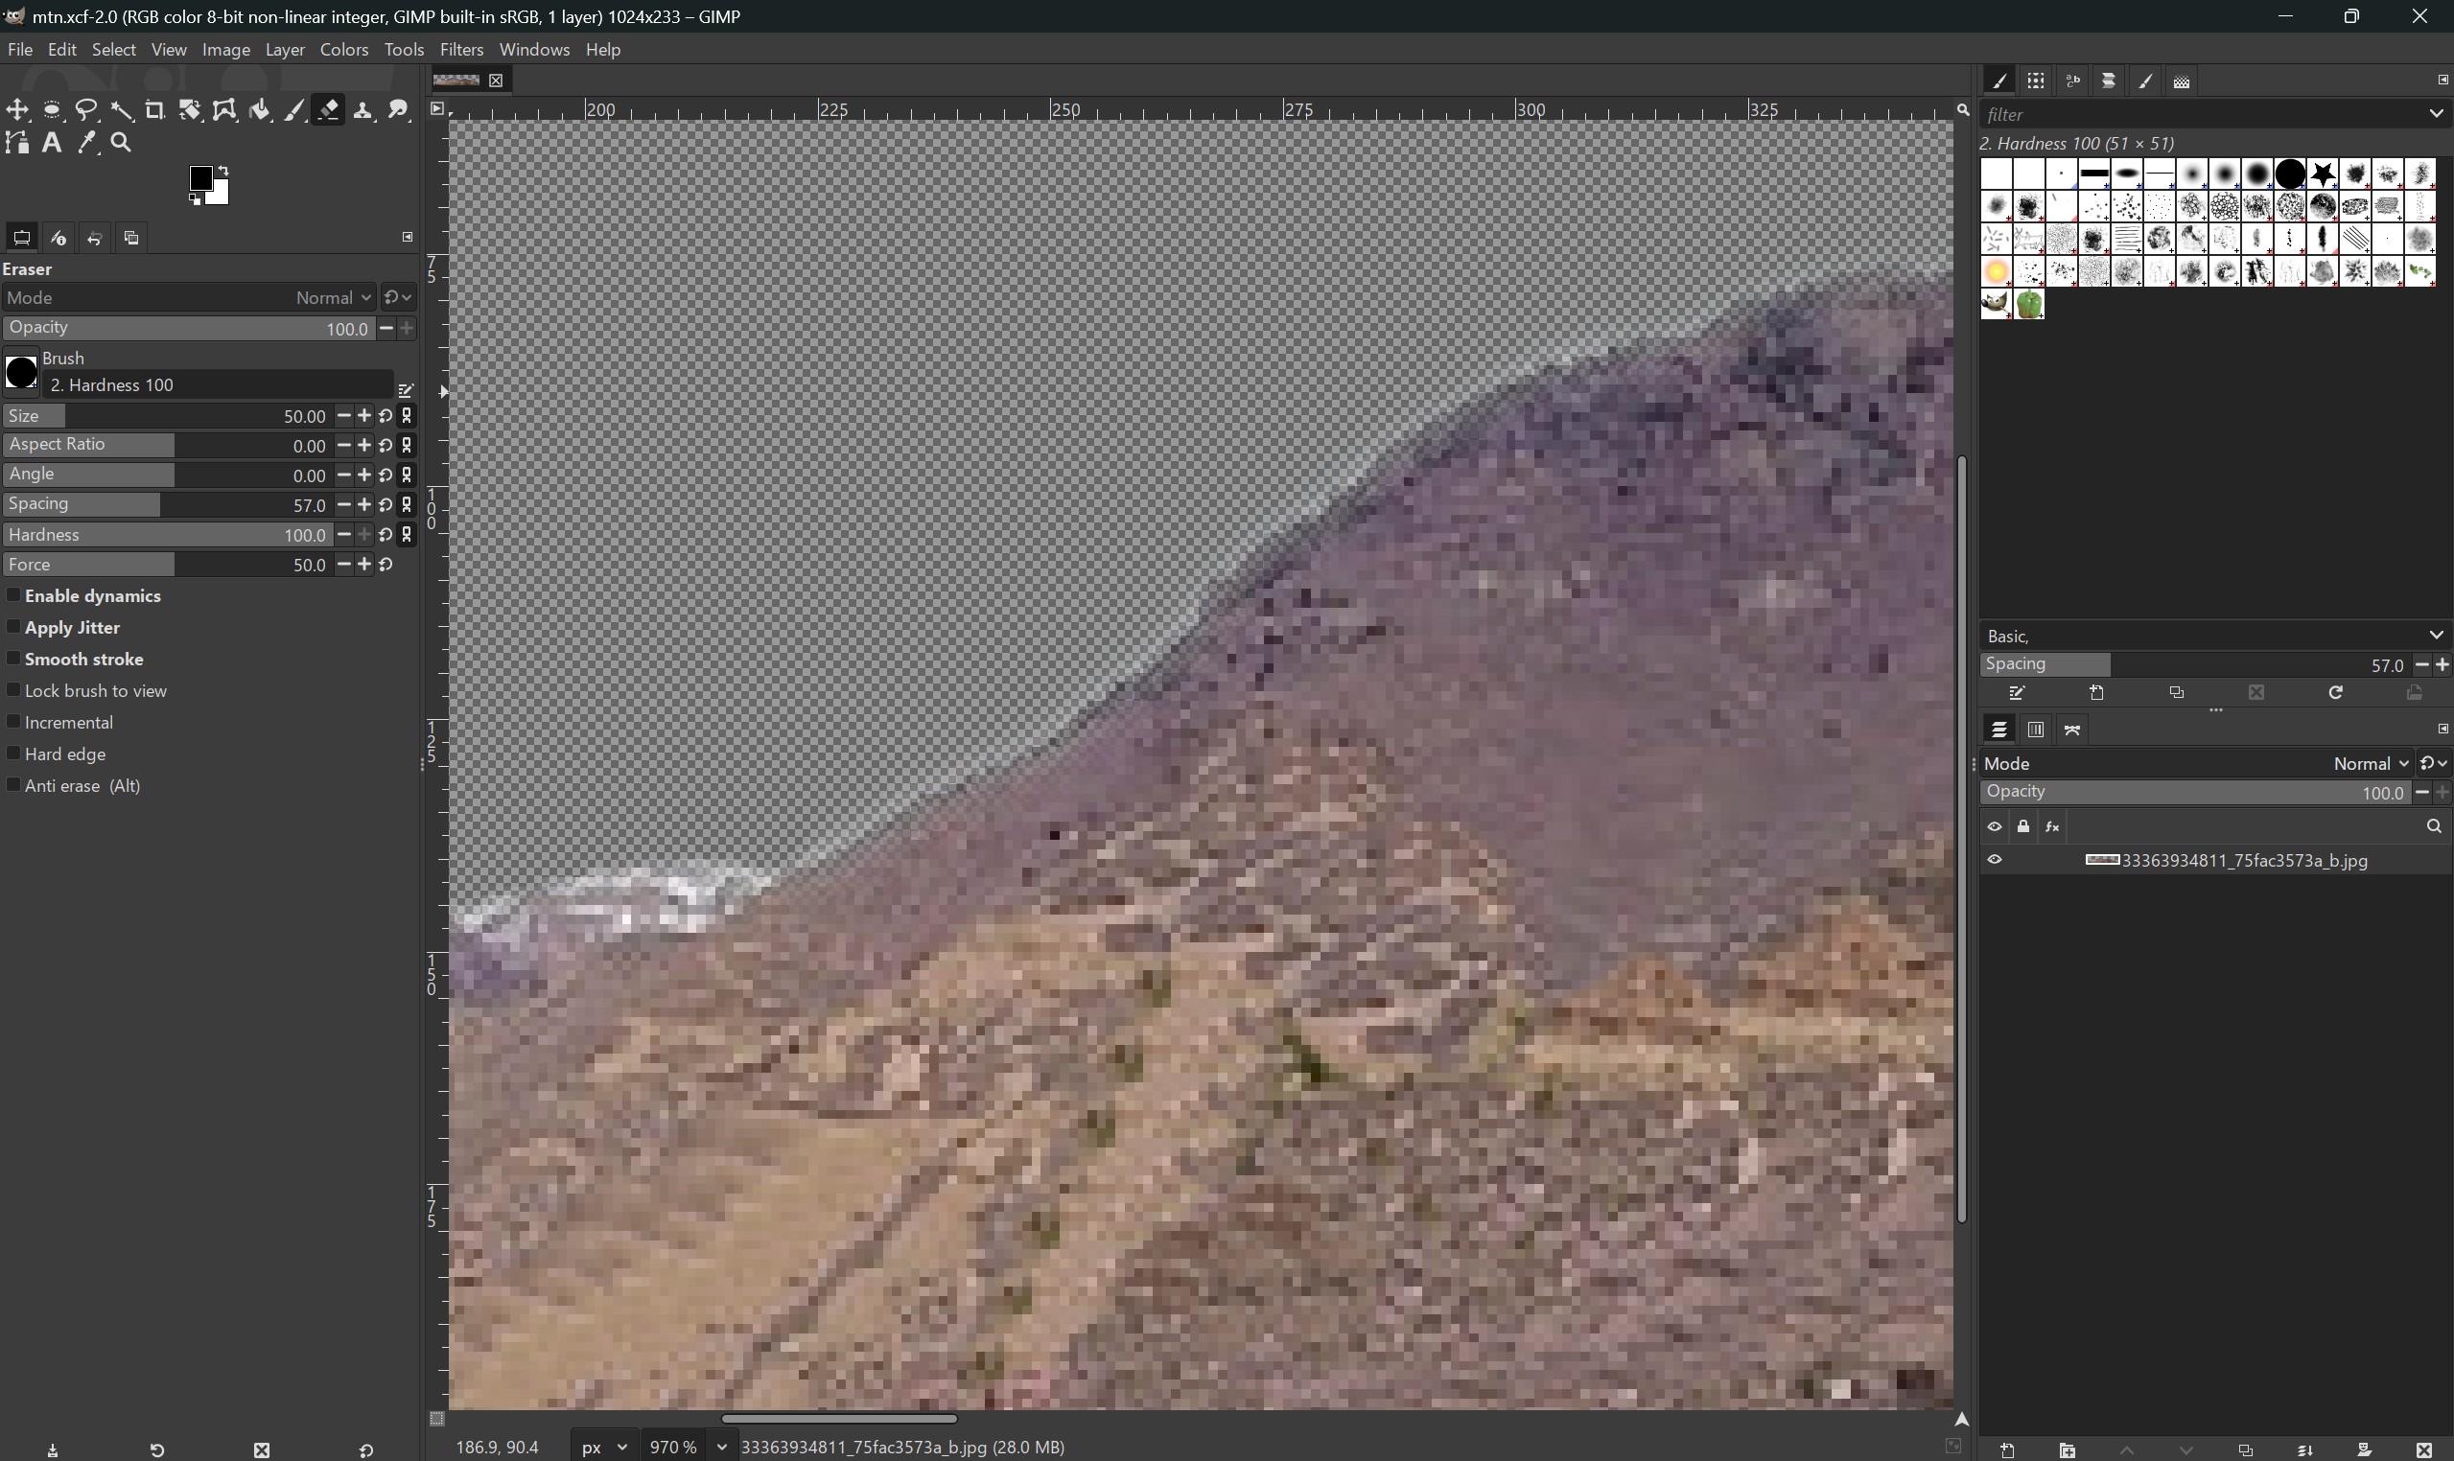Toggle the Apply Jitter checkbox
2454x1461 pixels.
(x=13, y=627)
